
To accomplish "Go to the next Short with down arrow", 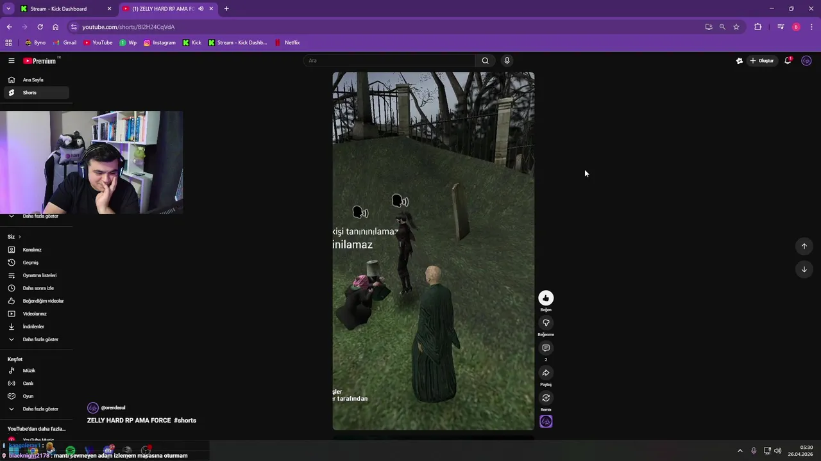I will 804,270.
